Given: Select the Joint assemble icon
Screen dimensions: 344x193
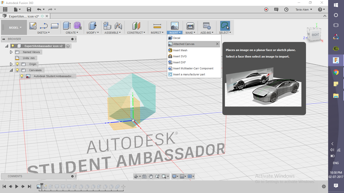Looking at the screenshot, I should click(118, 26).
